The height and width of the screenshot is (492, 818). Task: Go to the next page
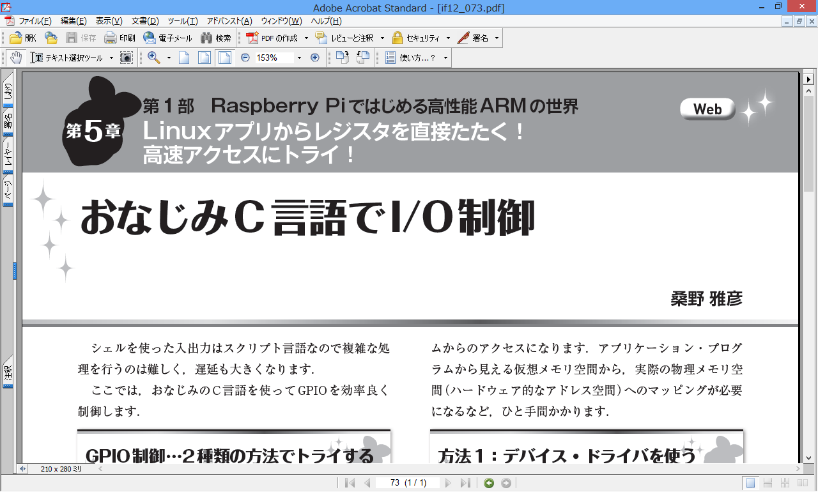pos(448,483)
